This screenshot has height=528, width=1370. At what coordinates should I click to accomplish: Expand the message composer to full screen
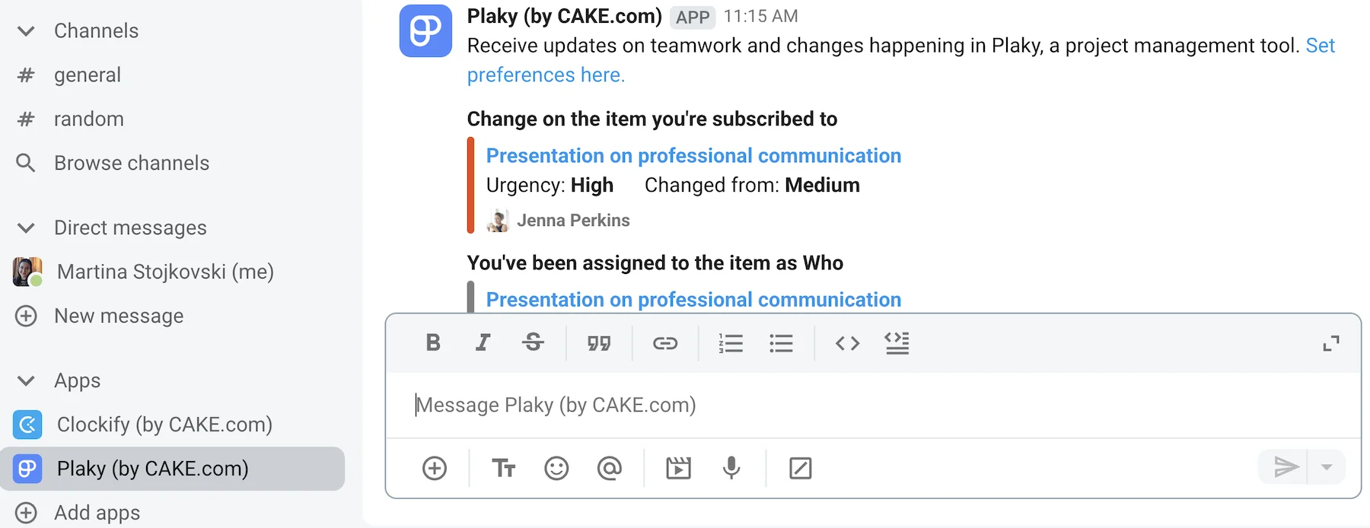point(1330,343)
